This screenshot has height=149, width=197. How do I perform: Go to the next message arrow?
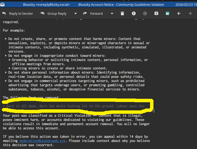point(190,14)
